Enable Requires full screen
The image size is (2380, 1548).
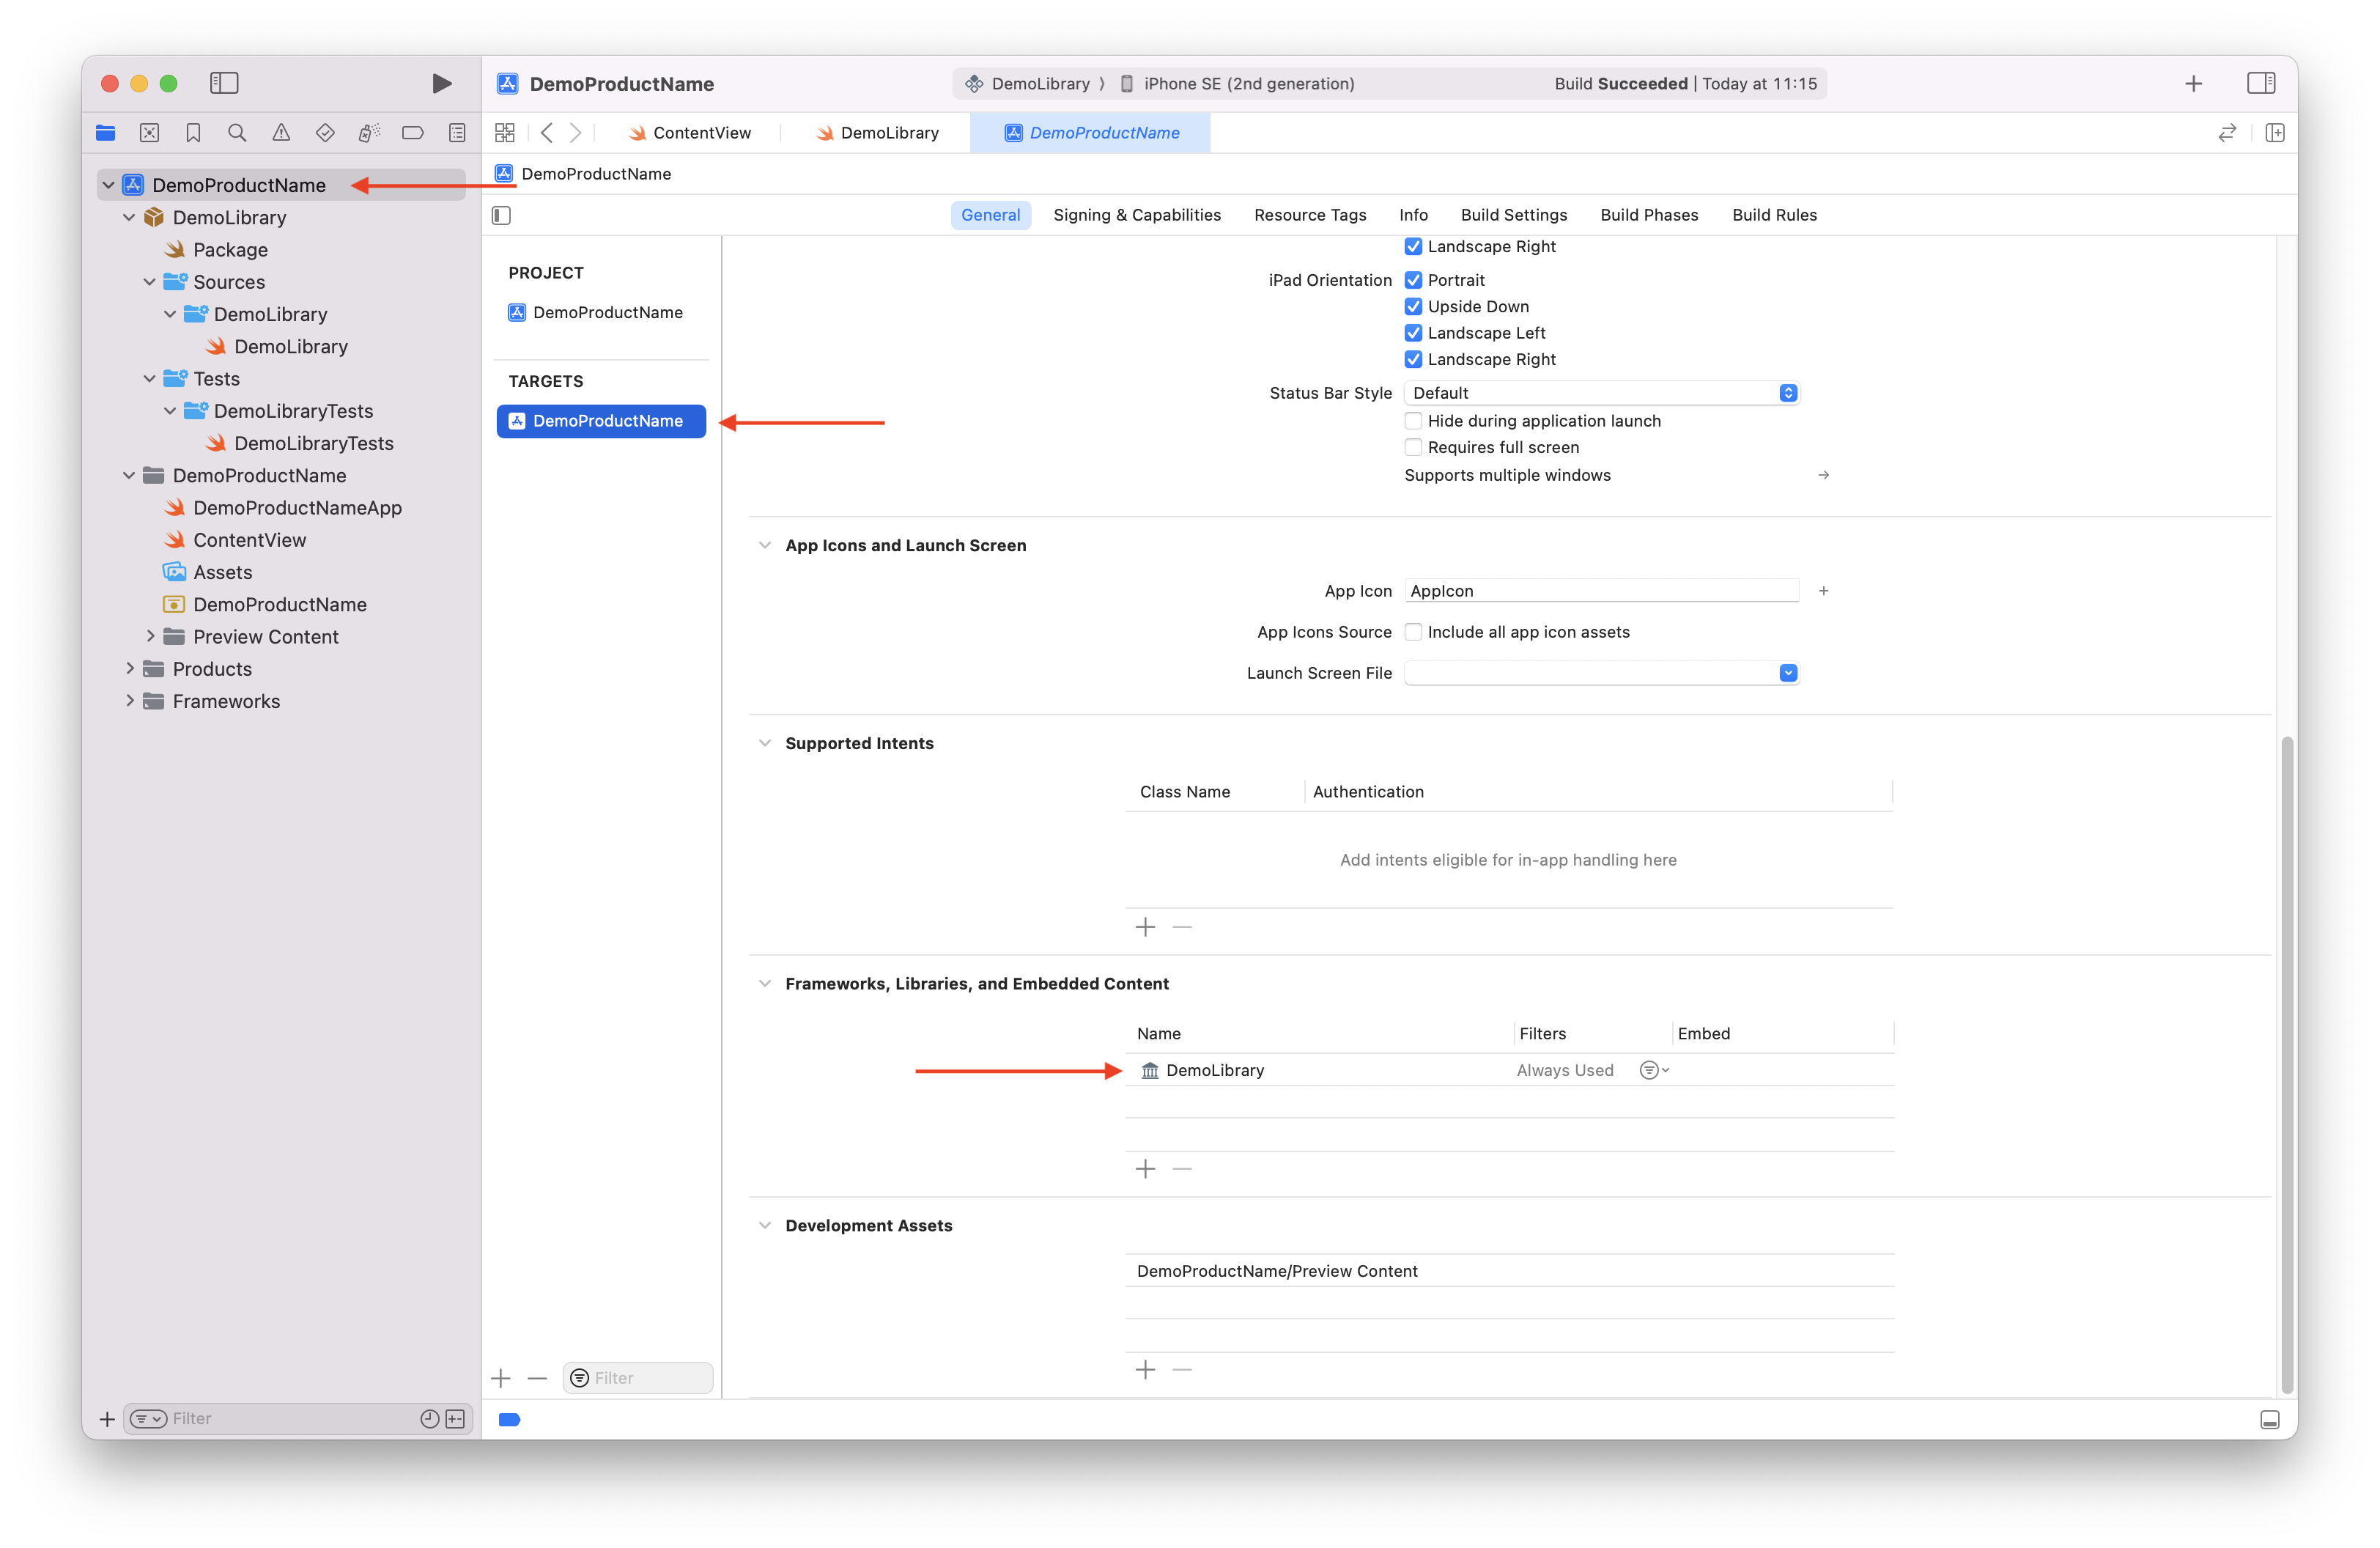coord(1413,447)
